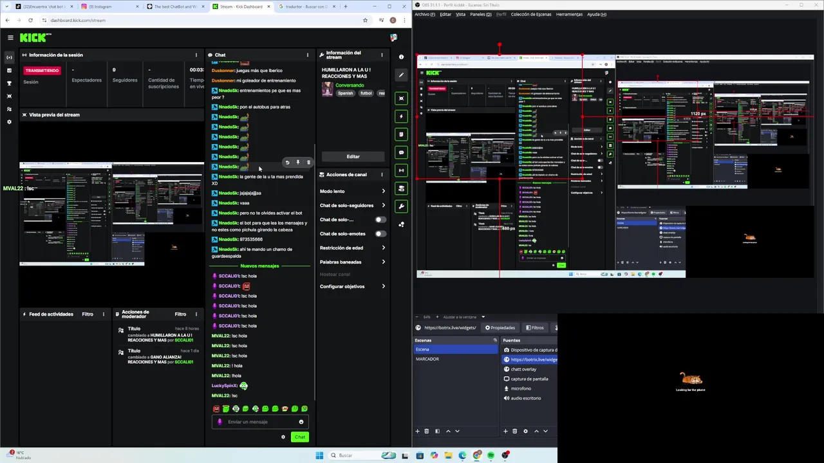Open the scene filters icon in OBS Escenas toolbar
Screen dimensions: 824x463
click(x=437, y=431)
